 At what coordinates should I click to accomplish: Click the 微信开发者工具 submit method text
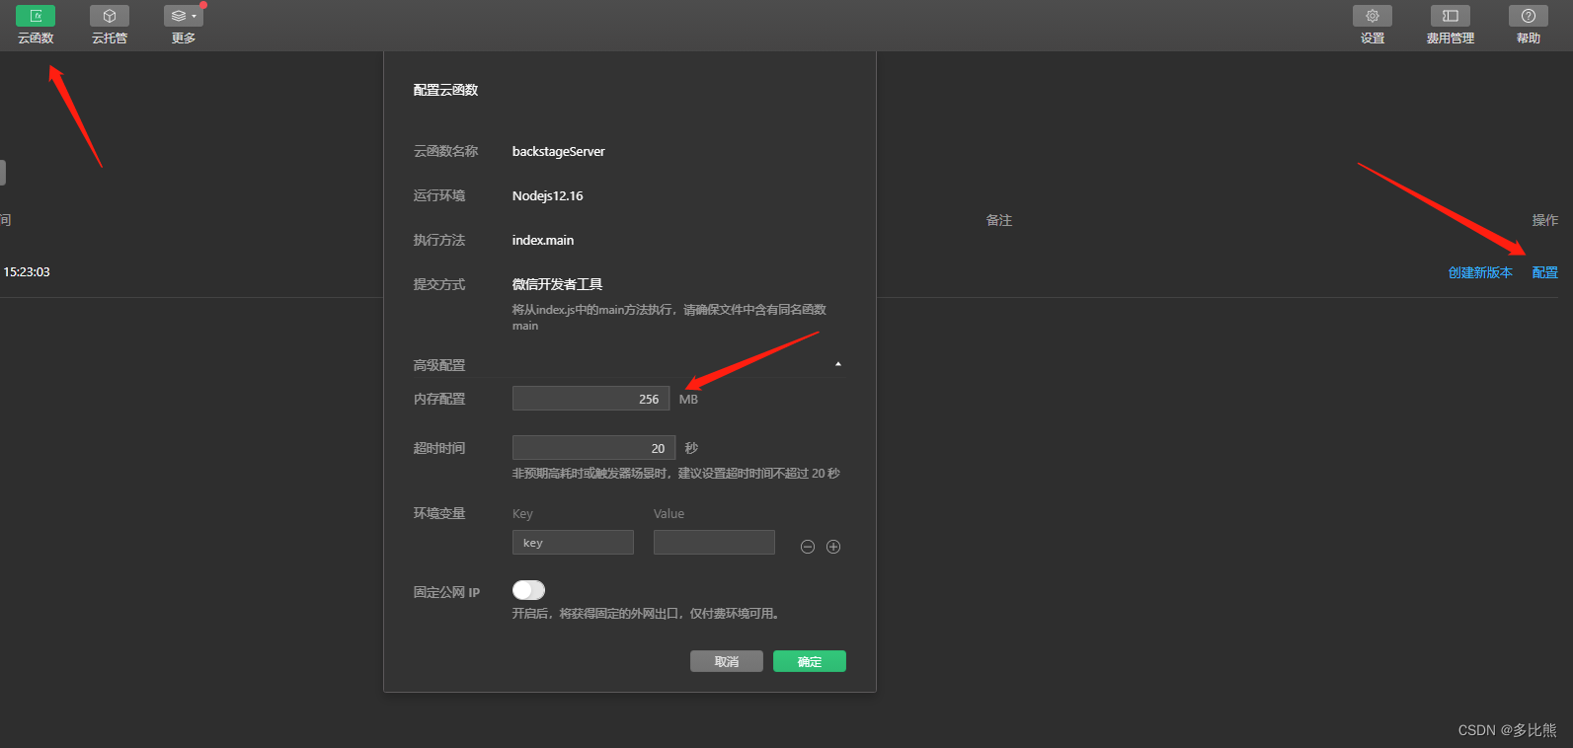(557, 284)
